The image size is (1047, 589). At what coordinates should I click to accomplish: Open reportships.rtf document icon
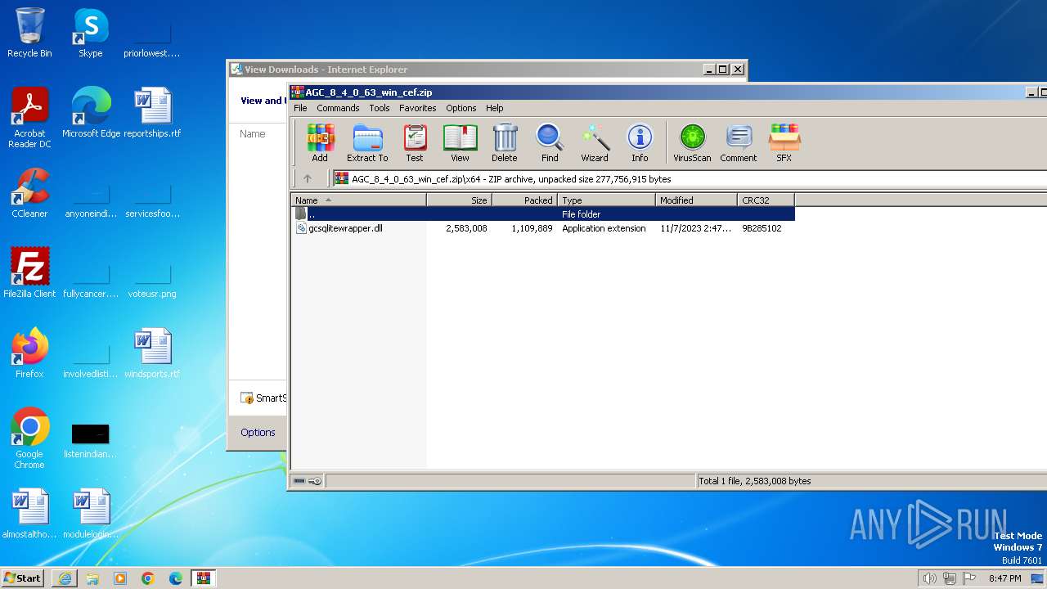click(x=152, y=113)
